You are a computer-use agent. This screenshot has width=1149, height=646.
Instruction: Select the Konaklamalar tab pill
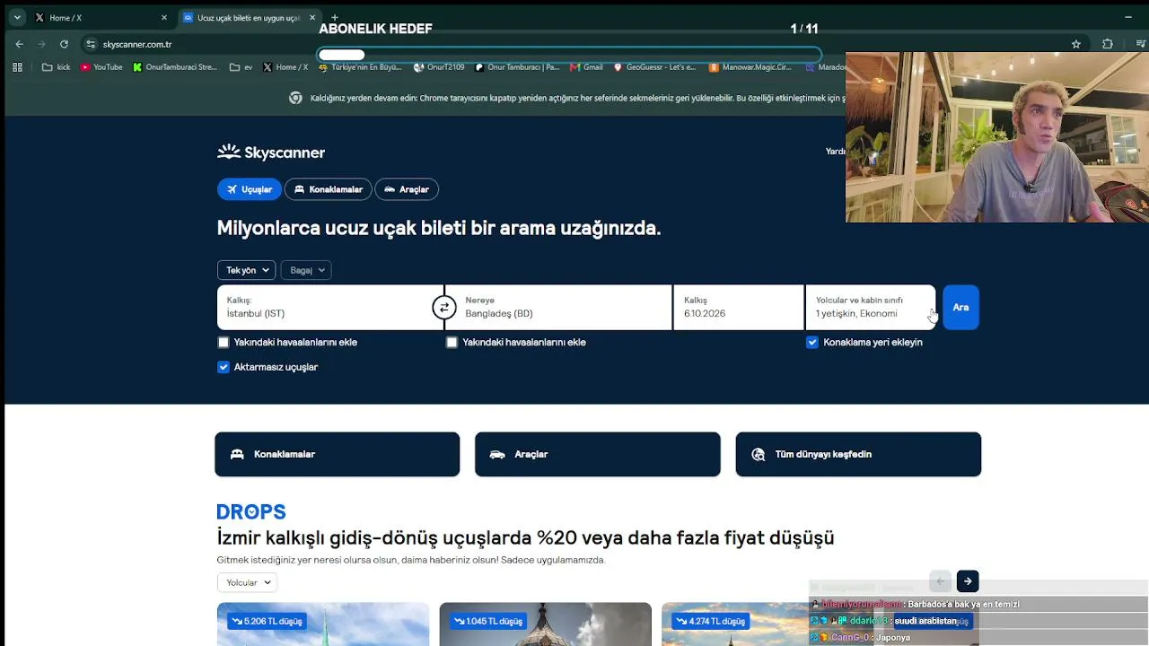(x=328, y=189)
